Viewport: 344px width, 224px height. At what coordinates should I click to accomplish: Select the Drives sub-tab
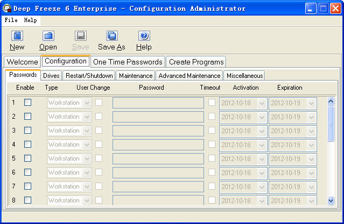click(x=51, y=76)
